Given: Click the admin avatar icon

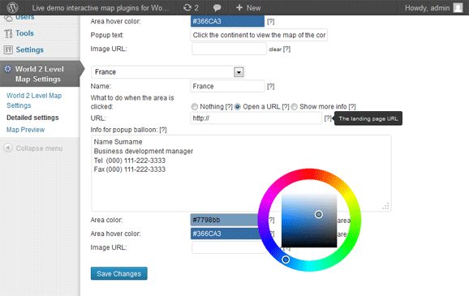Looking at the screenshot, I should pos(458,8).
